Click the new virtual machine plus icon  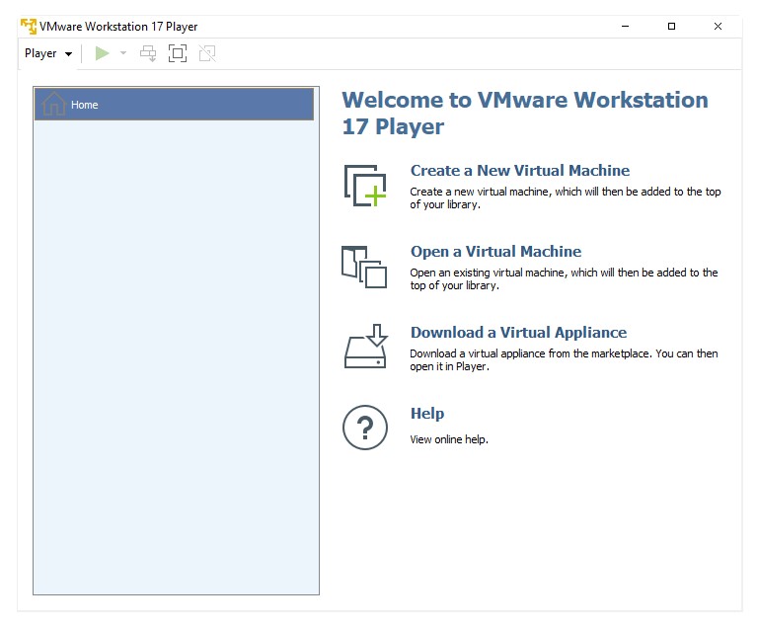(365, 186)
